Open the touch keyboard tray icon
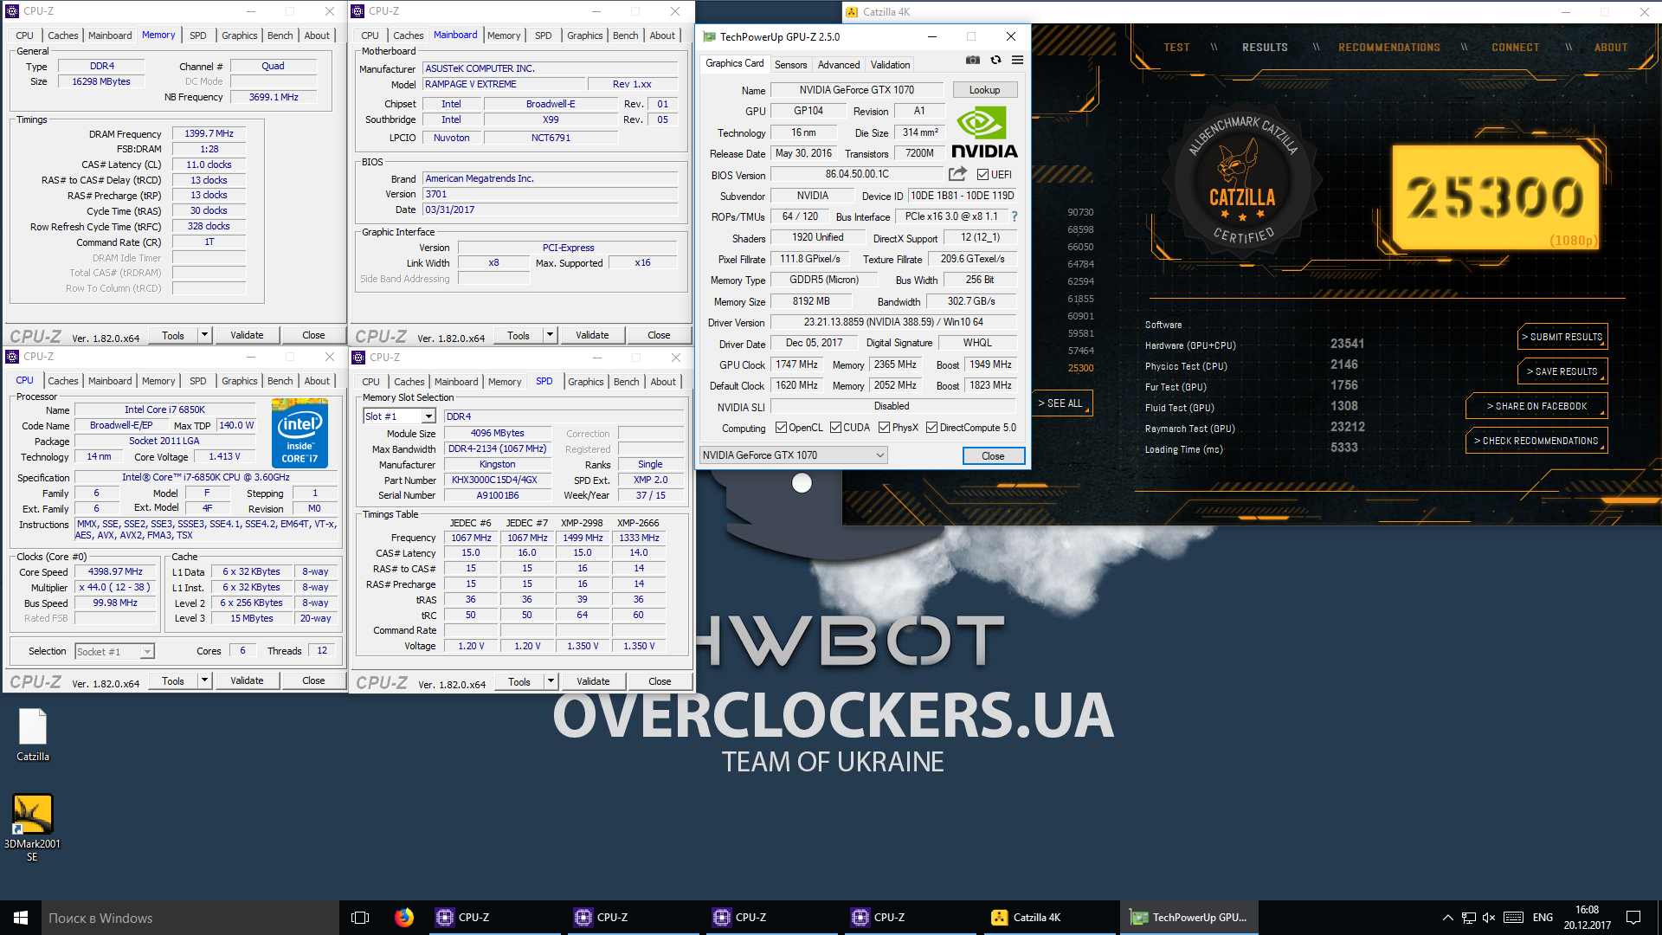 click(x=1514, y=918)
